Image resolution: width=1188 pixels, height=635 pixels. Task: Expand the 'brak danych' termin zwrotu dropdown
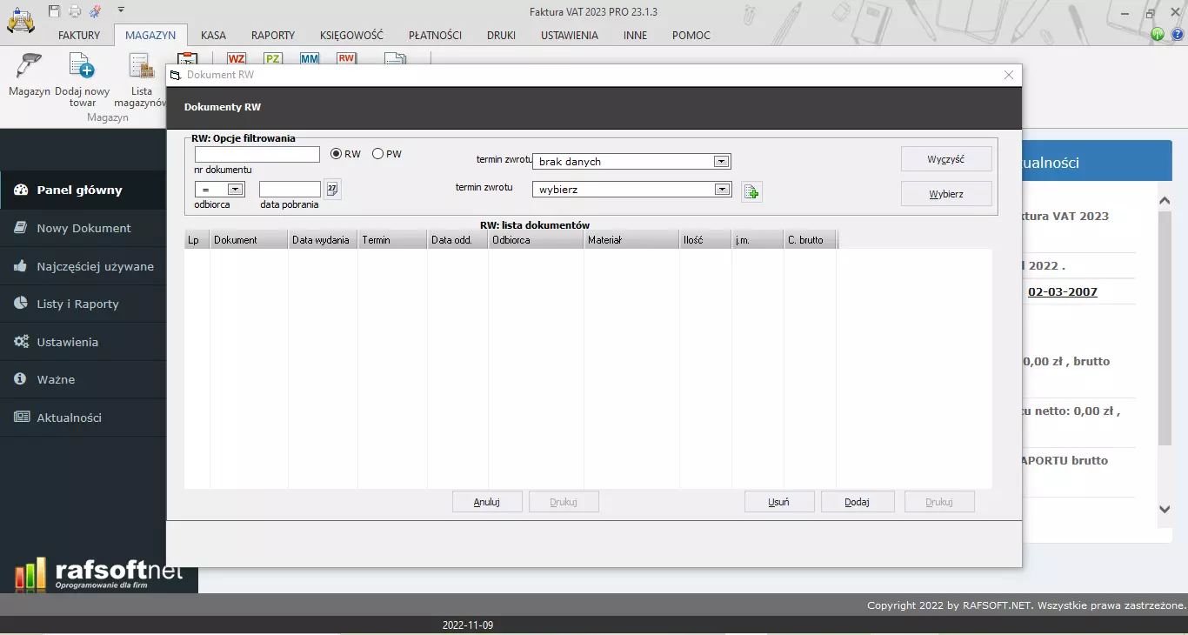pos(720,162)
